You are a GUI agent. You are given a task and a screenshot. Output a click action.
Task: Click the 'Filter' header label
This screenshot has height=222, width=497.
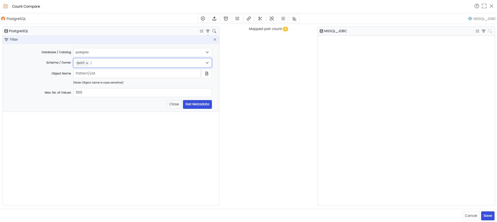tap(14, 40)
